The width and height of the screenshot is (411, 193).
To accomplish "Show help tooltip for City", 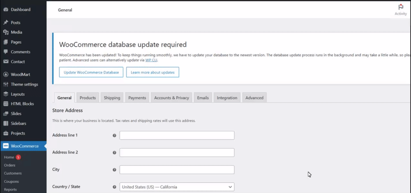I will pos(114,170).
